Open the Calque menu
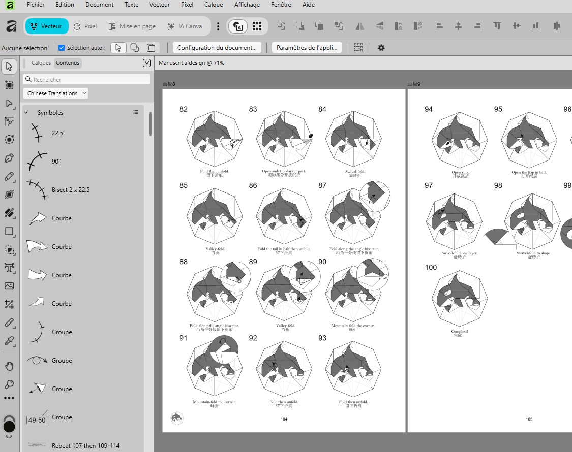Screen dimensions: 572x452 click(x=214, y=5)
